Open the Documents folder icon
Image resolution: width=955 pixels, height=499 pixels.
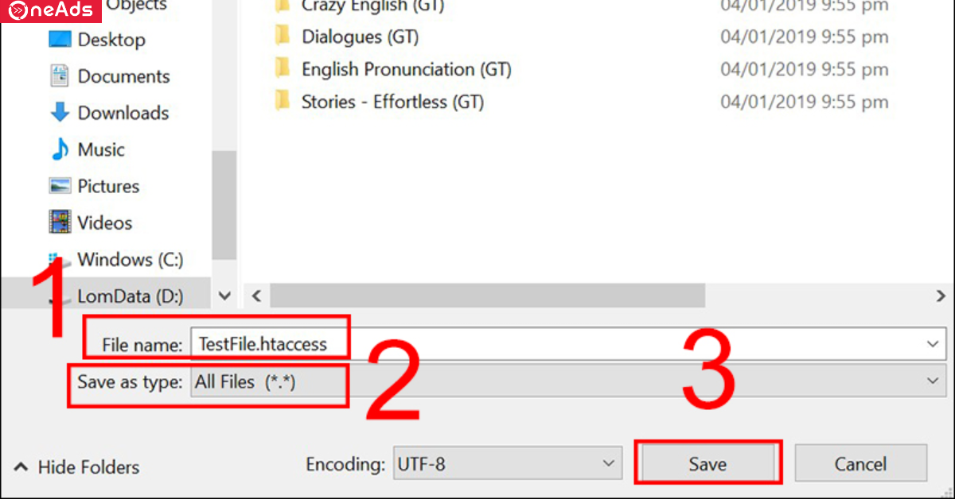(x=60, y=76)
